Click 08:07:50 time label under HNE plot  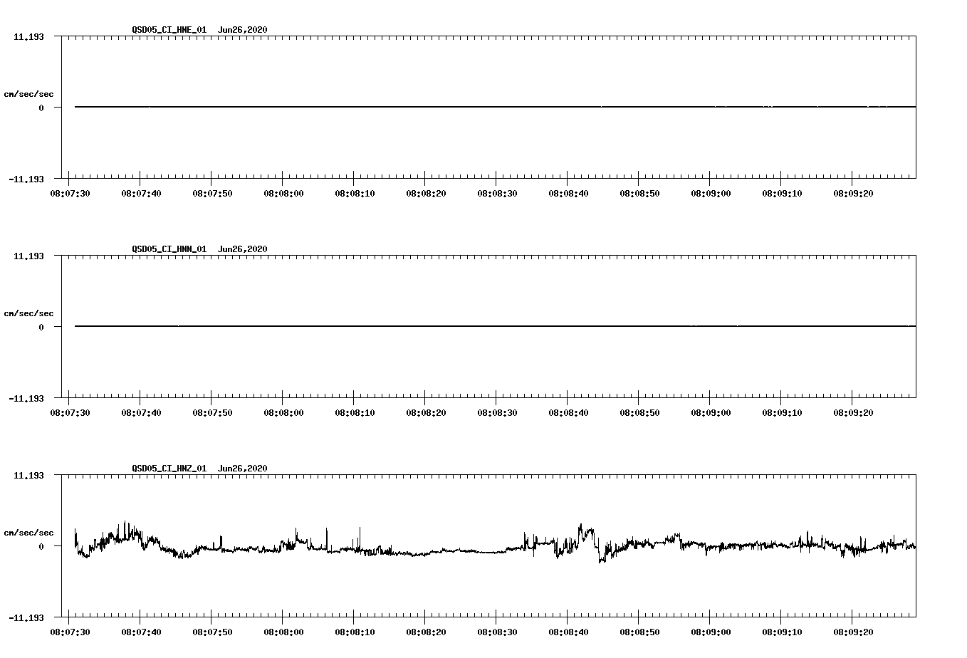tap(212, 193)
